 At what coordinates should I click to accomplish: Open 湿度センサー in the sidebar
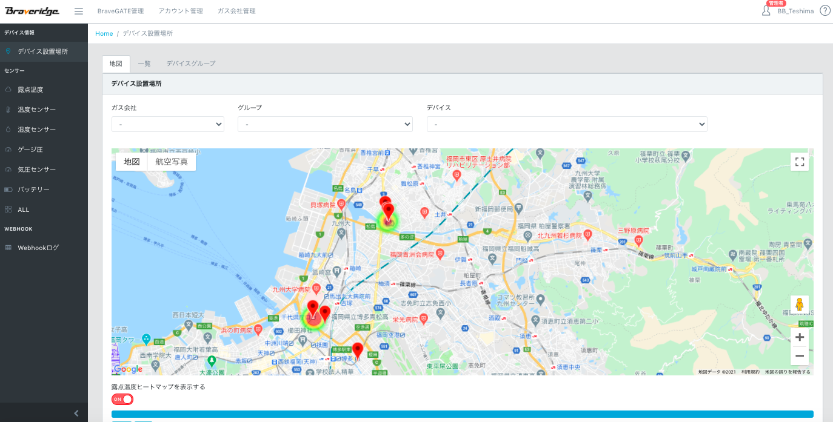(44, 130)
